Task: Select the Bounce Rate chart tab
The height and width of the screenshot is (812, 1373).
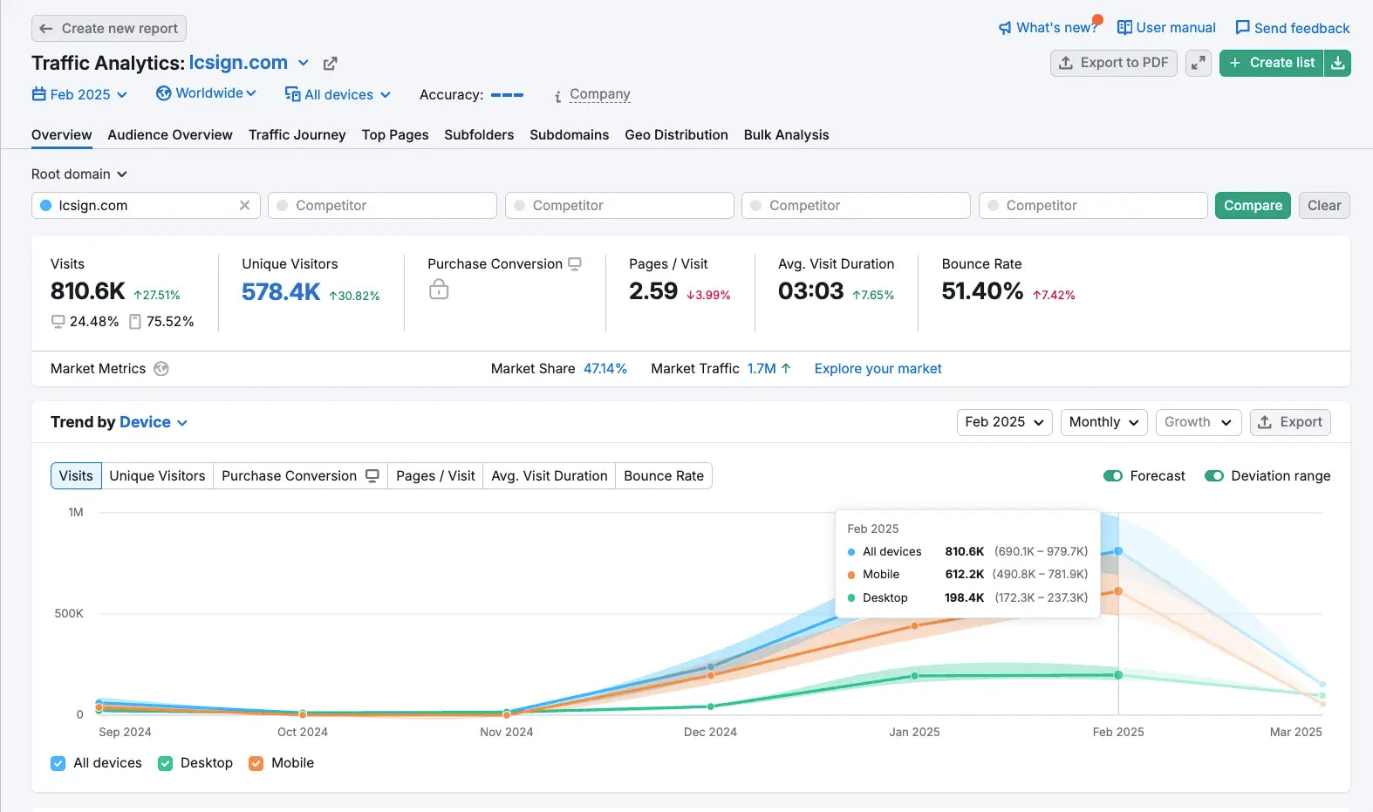Action: tap(664, 476)
